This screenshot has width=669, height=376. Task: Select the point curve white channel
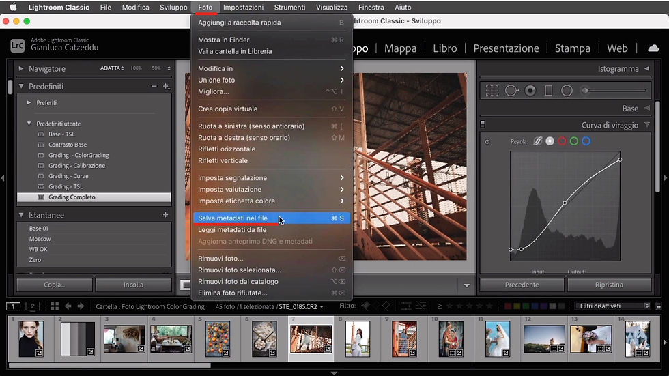(x=550, y=141)
